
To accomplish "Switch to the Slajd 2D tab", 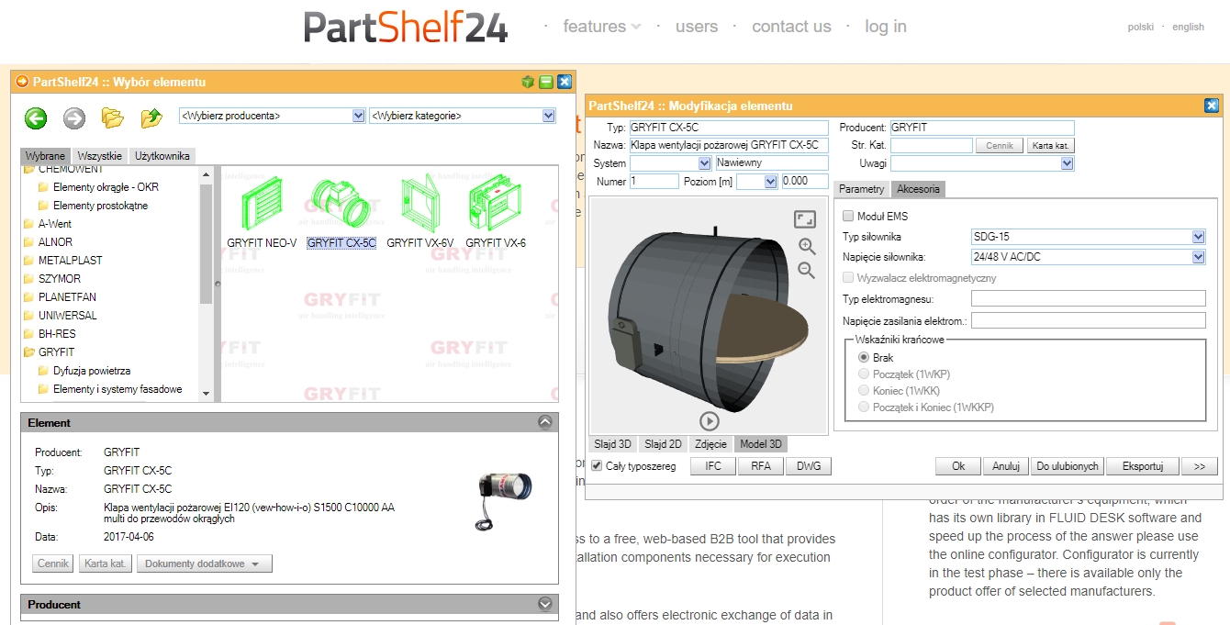I will [663, 444].
